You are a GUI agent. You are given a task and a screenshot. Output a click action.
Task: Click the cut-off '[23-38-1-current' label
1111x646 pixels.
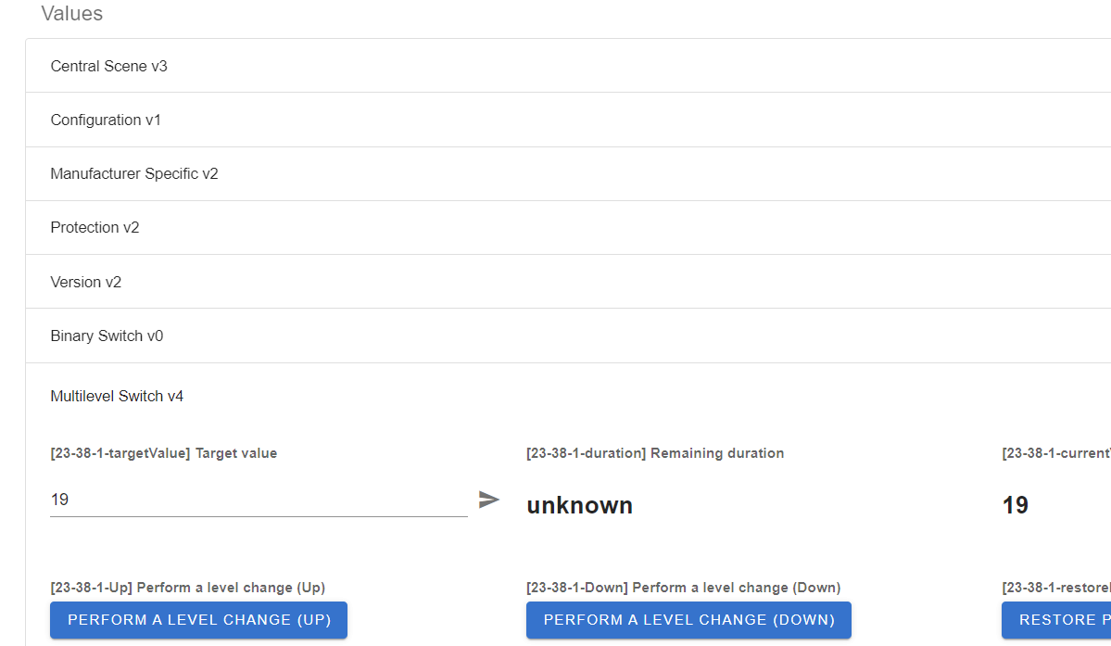click(x=1056, y=453)
